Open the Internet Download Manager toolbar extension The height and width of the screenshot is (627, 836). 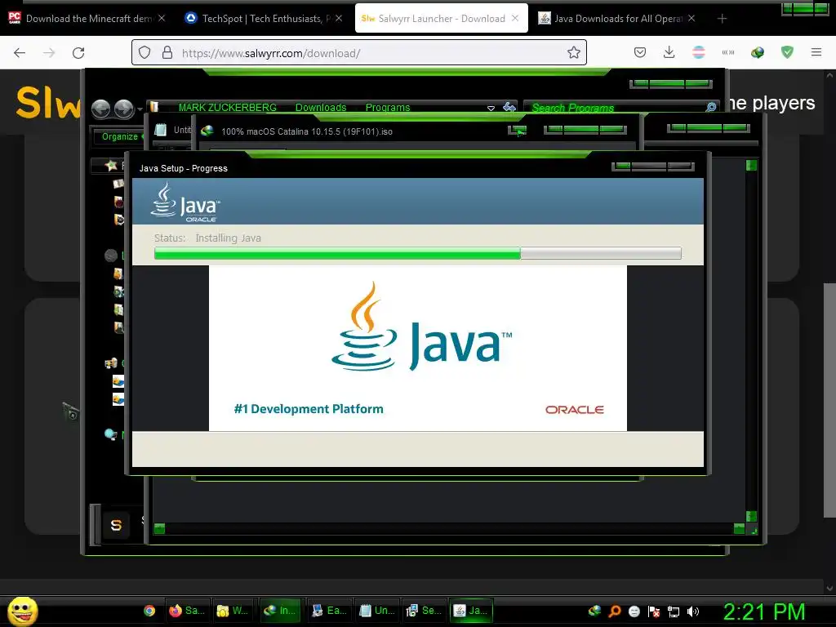pos(757,52)
